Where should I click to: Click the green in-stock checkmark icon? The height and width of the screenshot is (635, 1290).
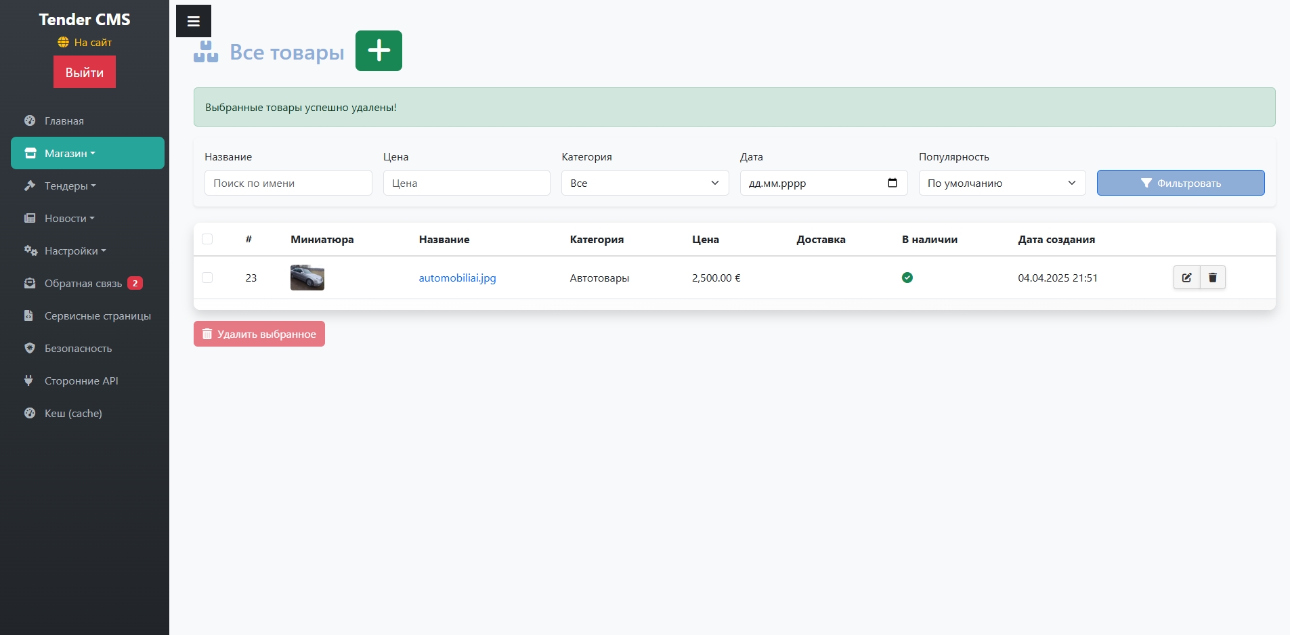(907, 278)
